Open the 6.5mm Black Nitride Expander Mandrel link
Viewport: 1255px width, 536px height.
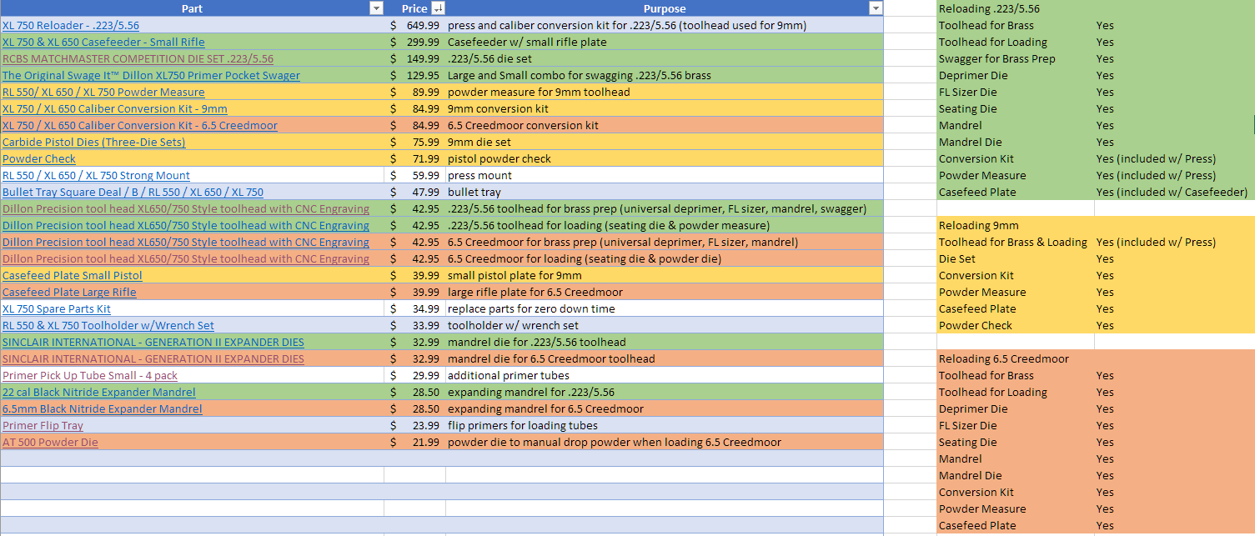pyautogui.click(x=103, y=408)
